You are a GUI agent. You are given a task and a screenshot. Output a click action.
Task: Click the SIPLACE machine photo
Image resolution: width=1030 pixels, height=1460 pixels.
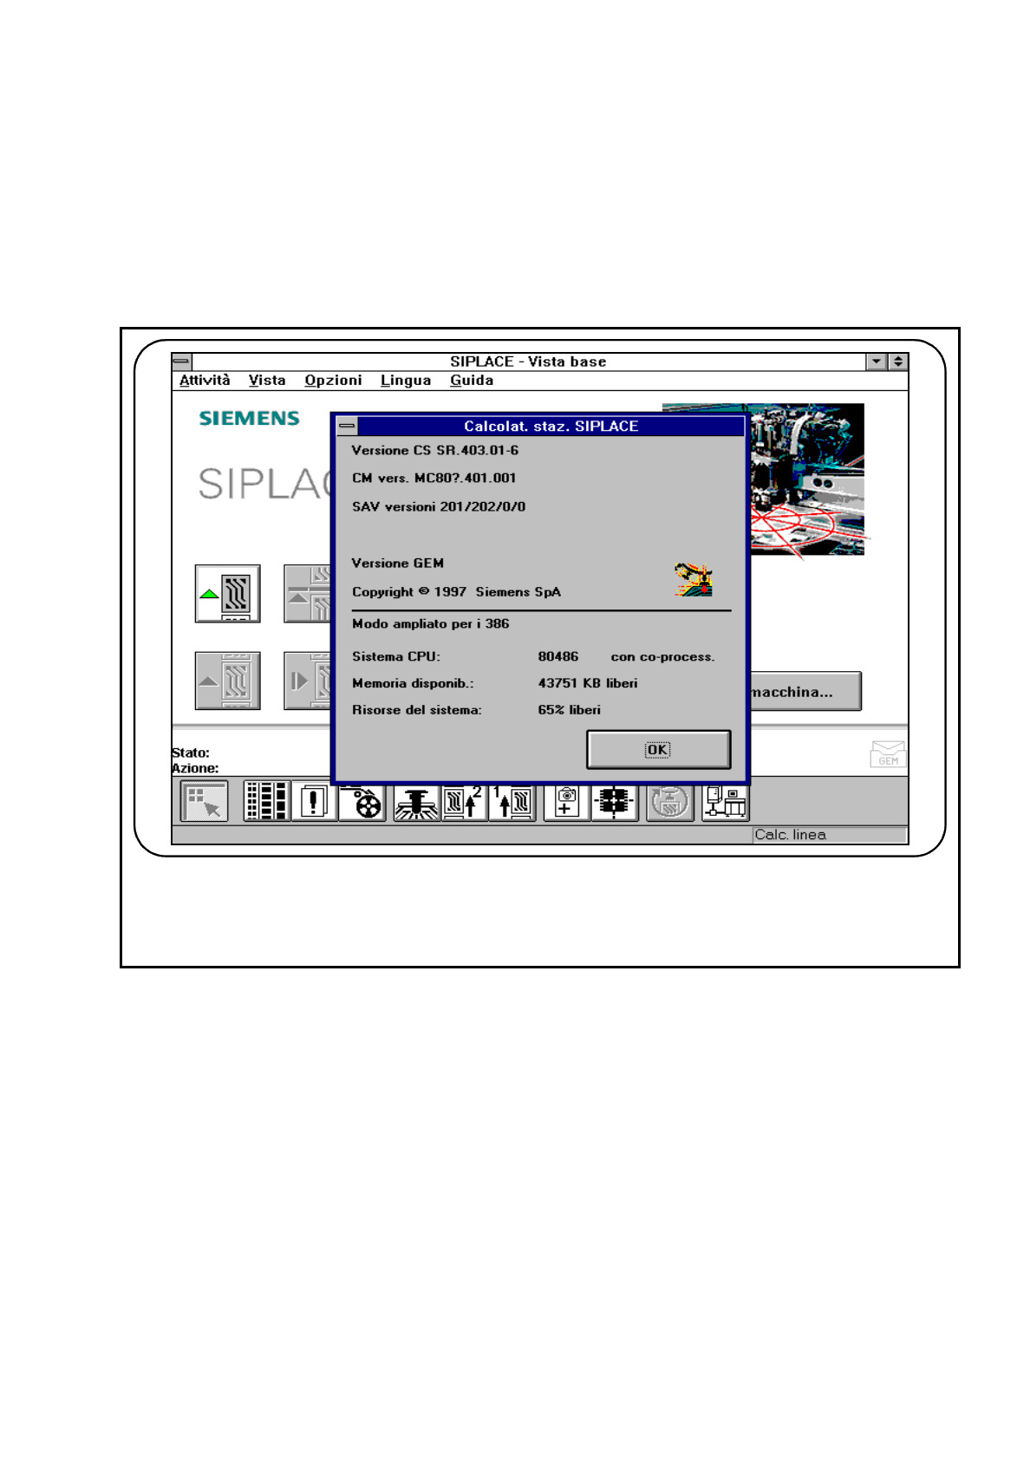pos(806,479)
